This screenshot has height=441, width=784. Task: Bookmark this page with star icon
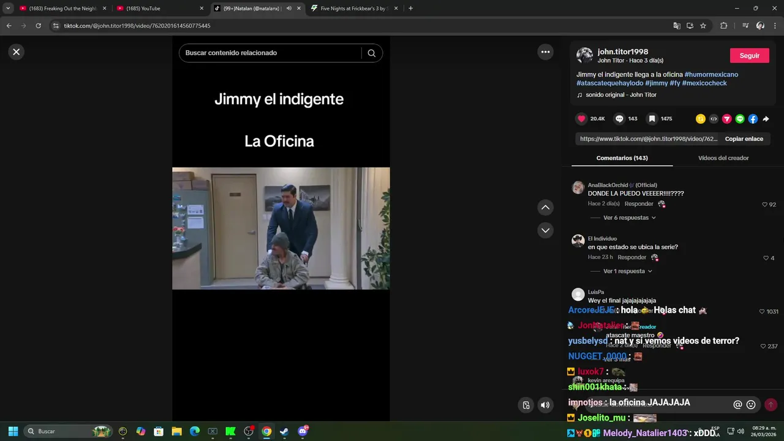(x=703, y=26)
